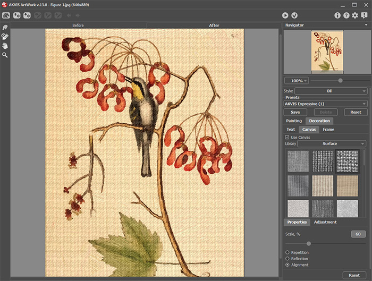Open preferences gear icon
Image resolution: width=372 pixels, height=281 pixels.
[355, 15]
